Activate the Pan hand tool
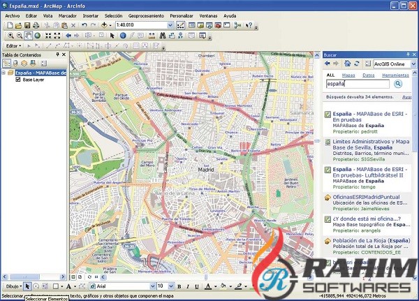The image size is (419, 301). pyautogui.click(x=29, y=36)
